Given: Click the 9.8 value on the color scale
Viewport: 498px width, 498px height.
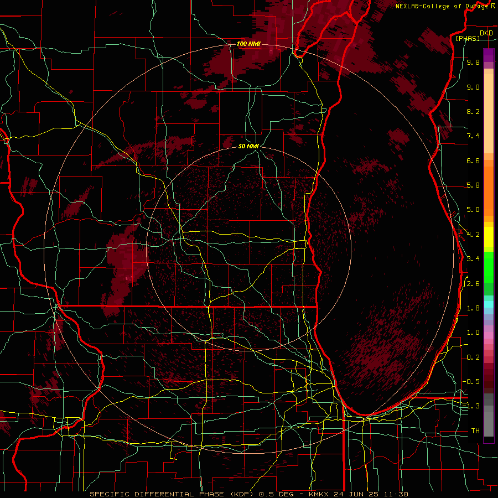Looking at the screenshot, I should point(473,62).
